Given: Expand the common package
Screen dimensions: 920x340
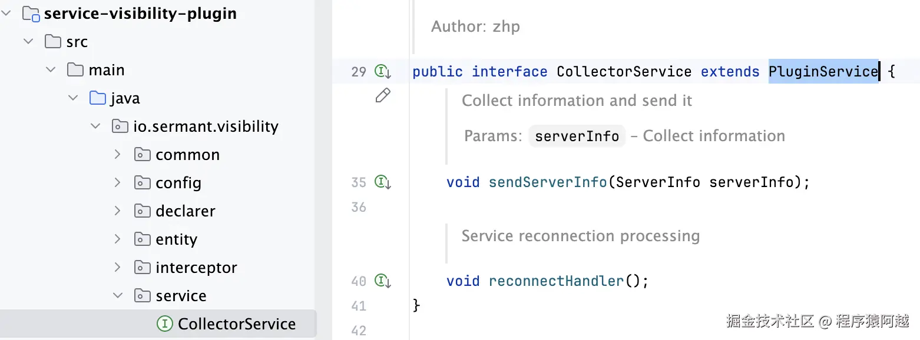Looking at the screenshot, I should click(118, 155).
